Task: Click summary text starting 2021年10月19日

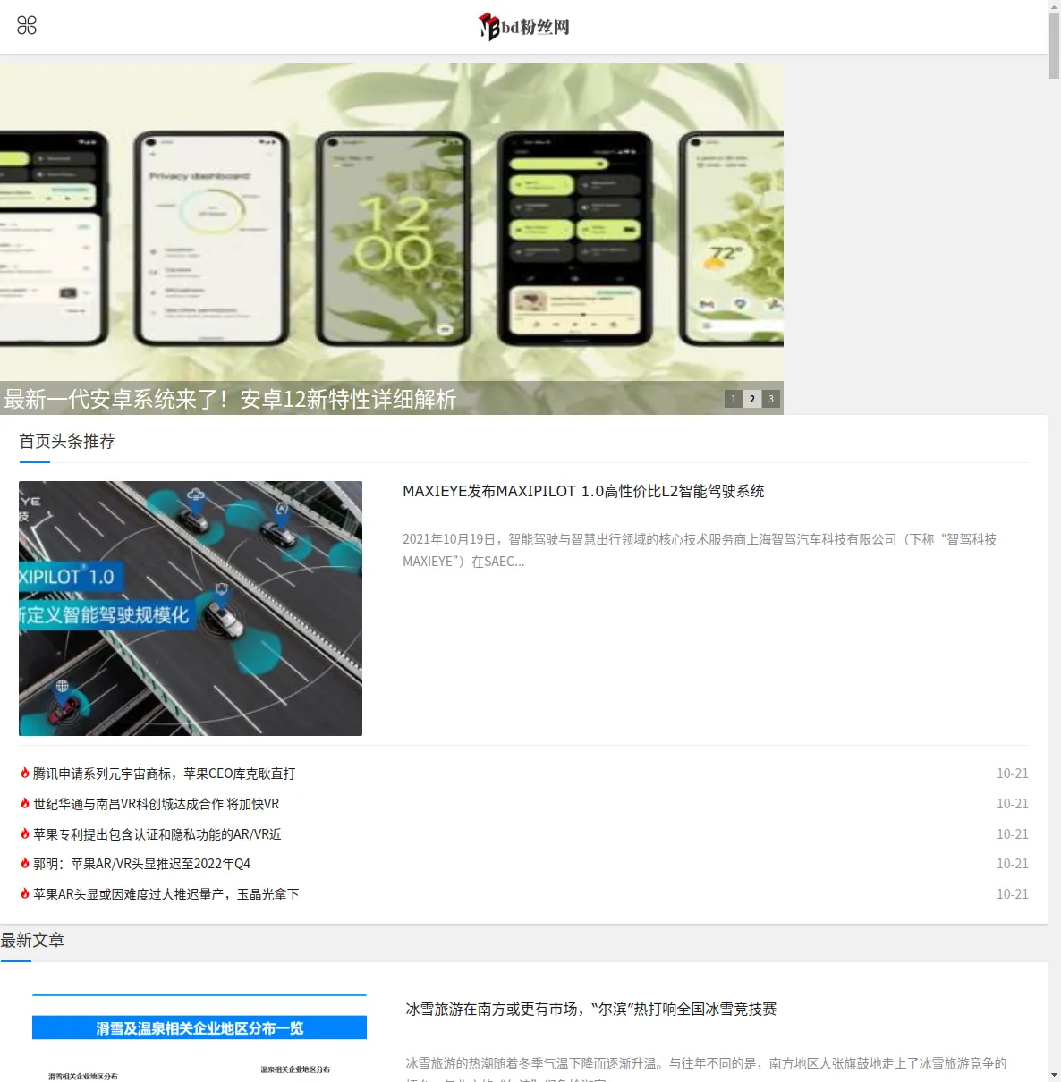Action: pos(700,550)
